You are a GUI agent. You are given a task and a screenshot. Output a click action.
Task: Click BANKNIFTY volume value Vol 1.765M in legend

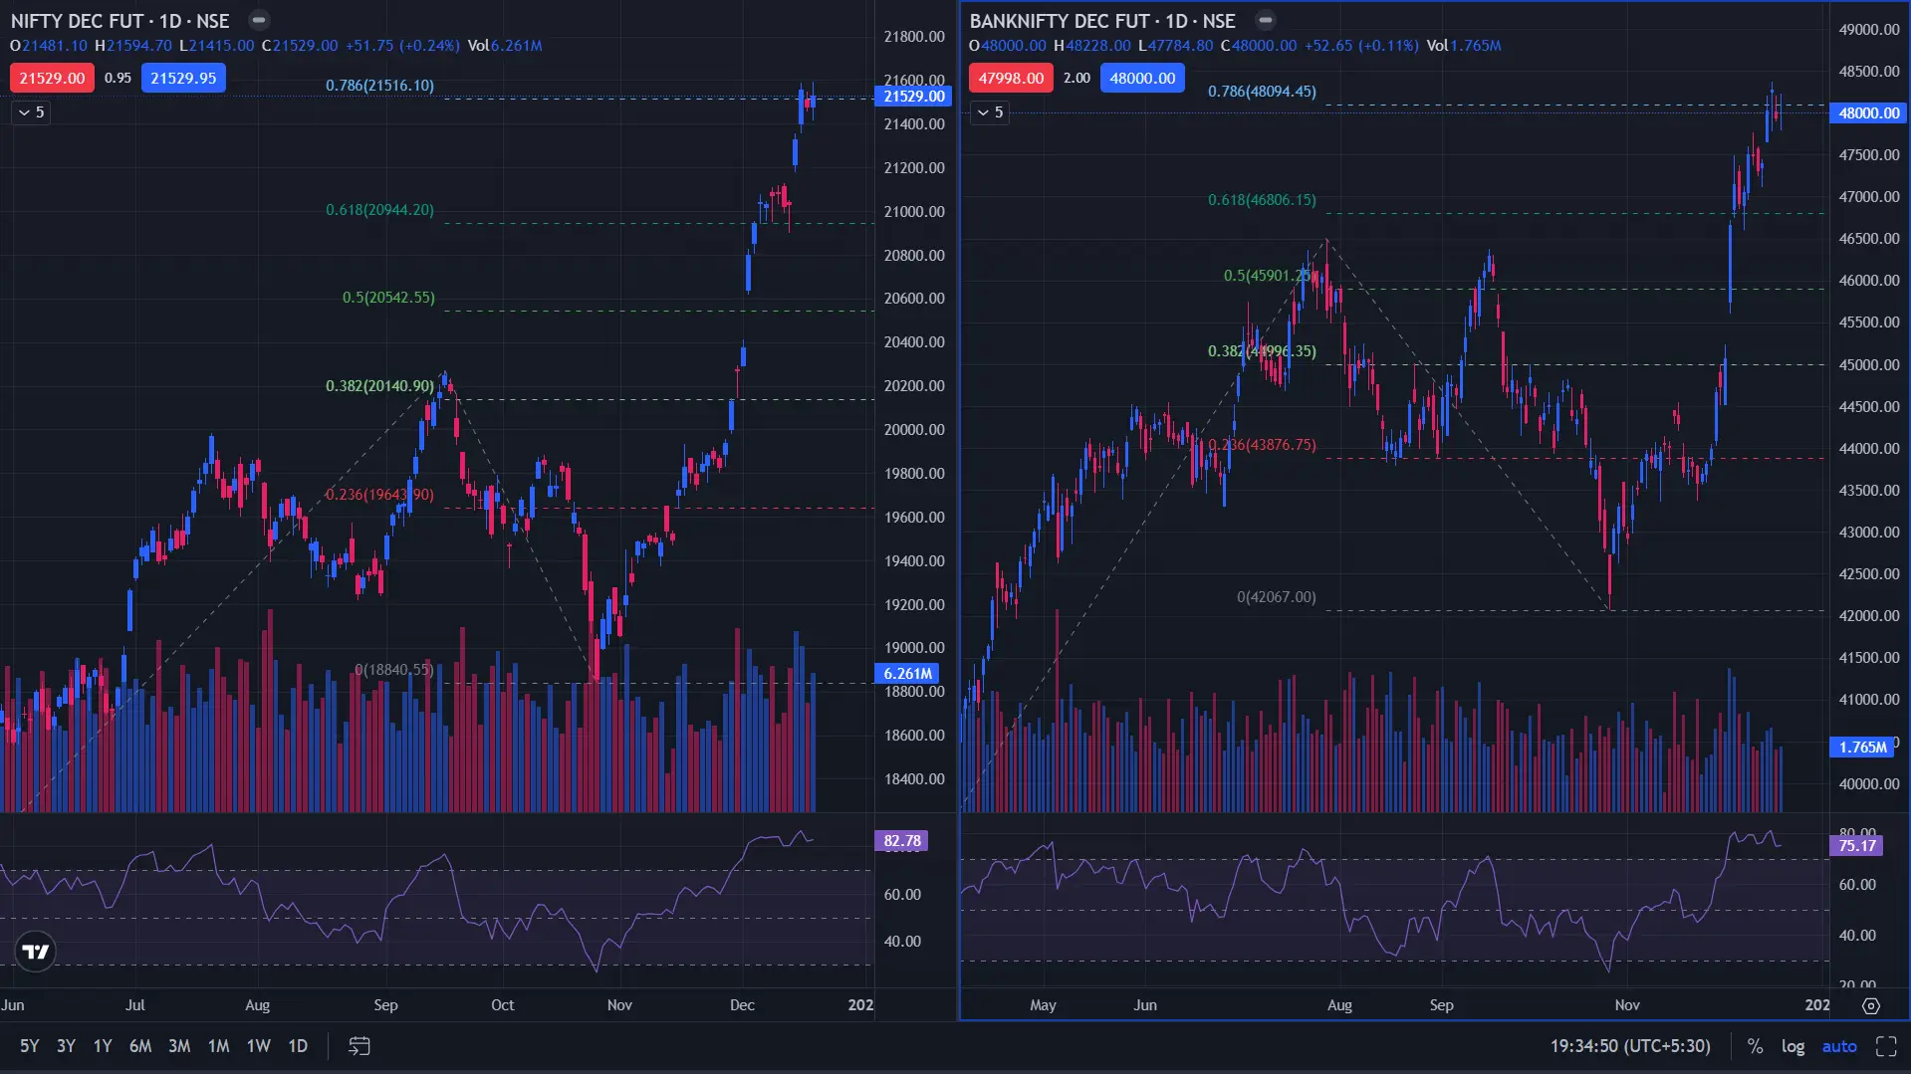coord(1464,46)
